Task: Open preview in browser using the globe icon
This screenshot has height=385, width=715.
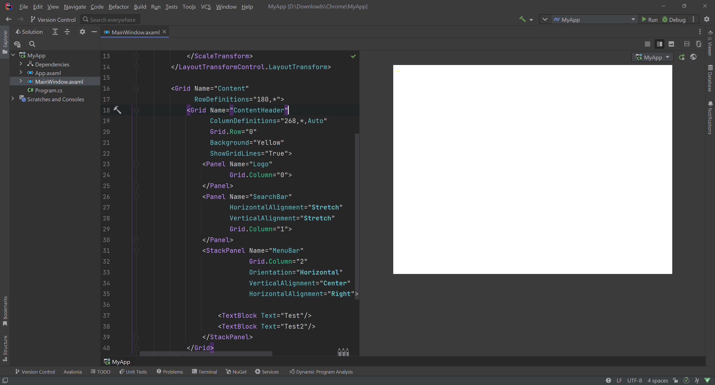Action: 694,57
